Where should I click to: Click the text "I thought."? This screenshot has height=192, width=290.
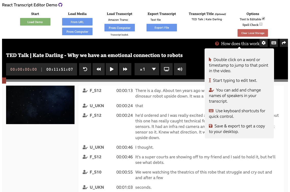(144, 147)
